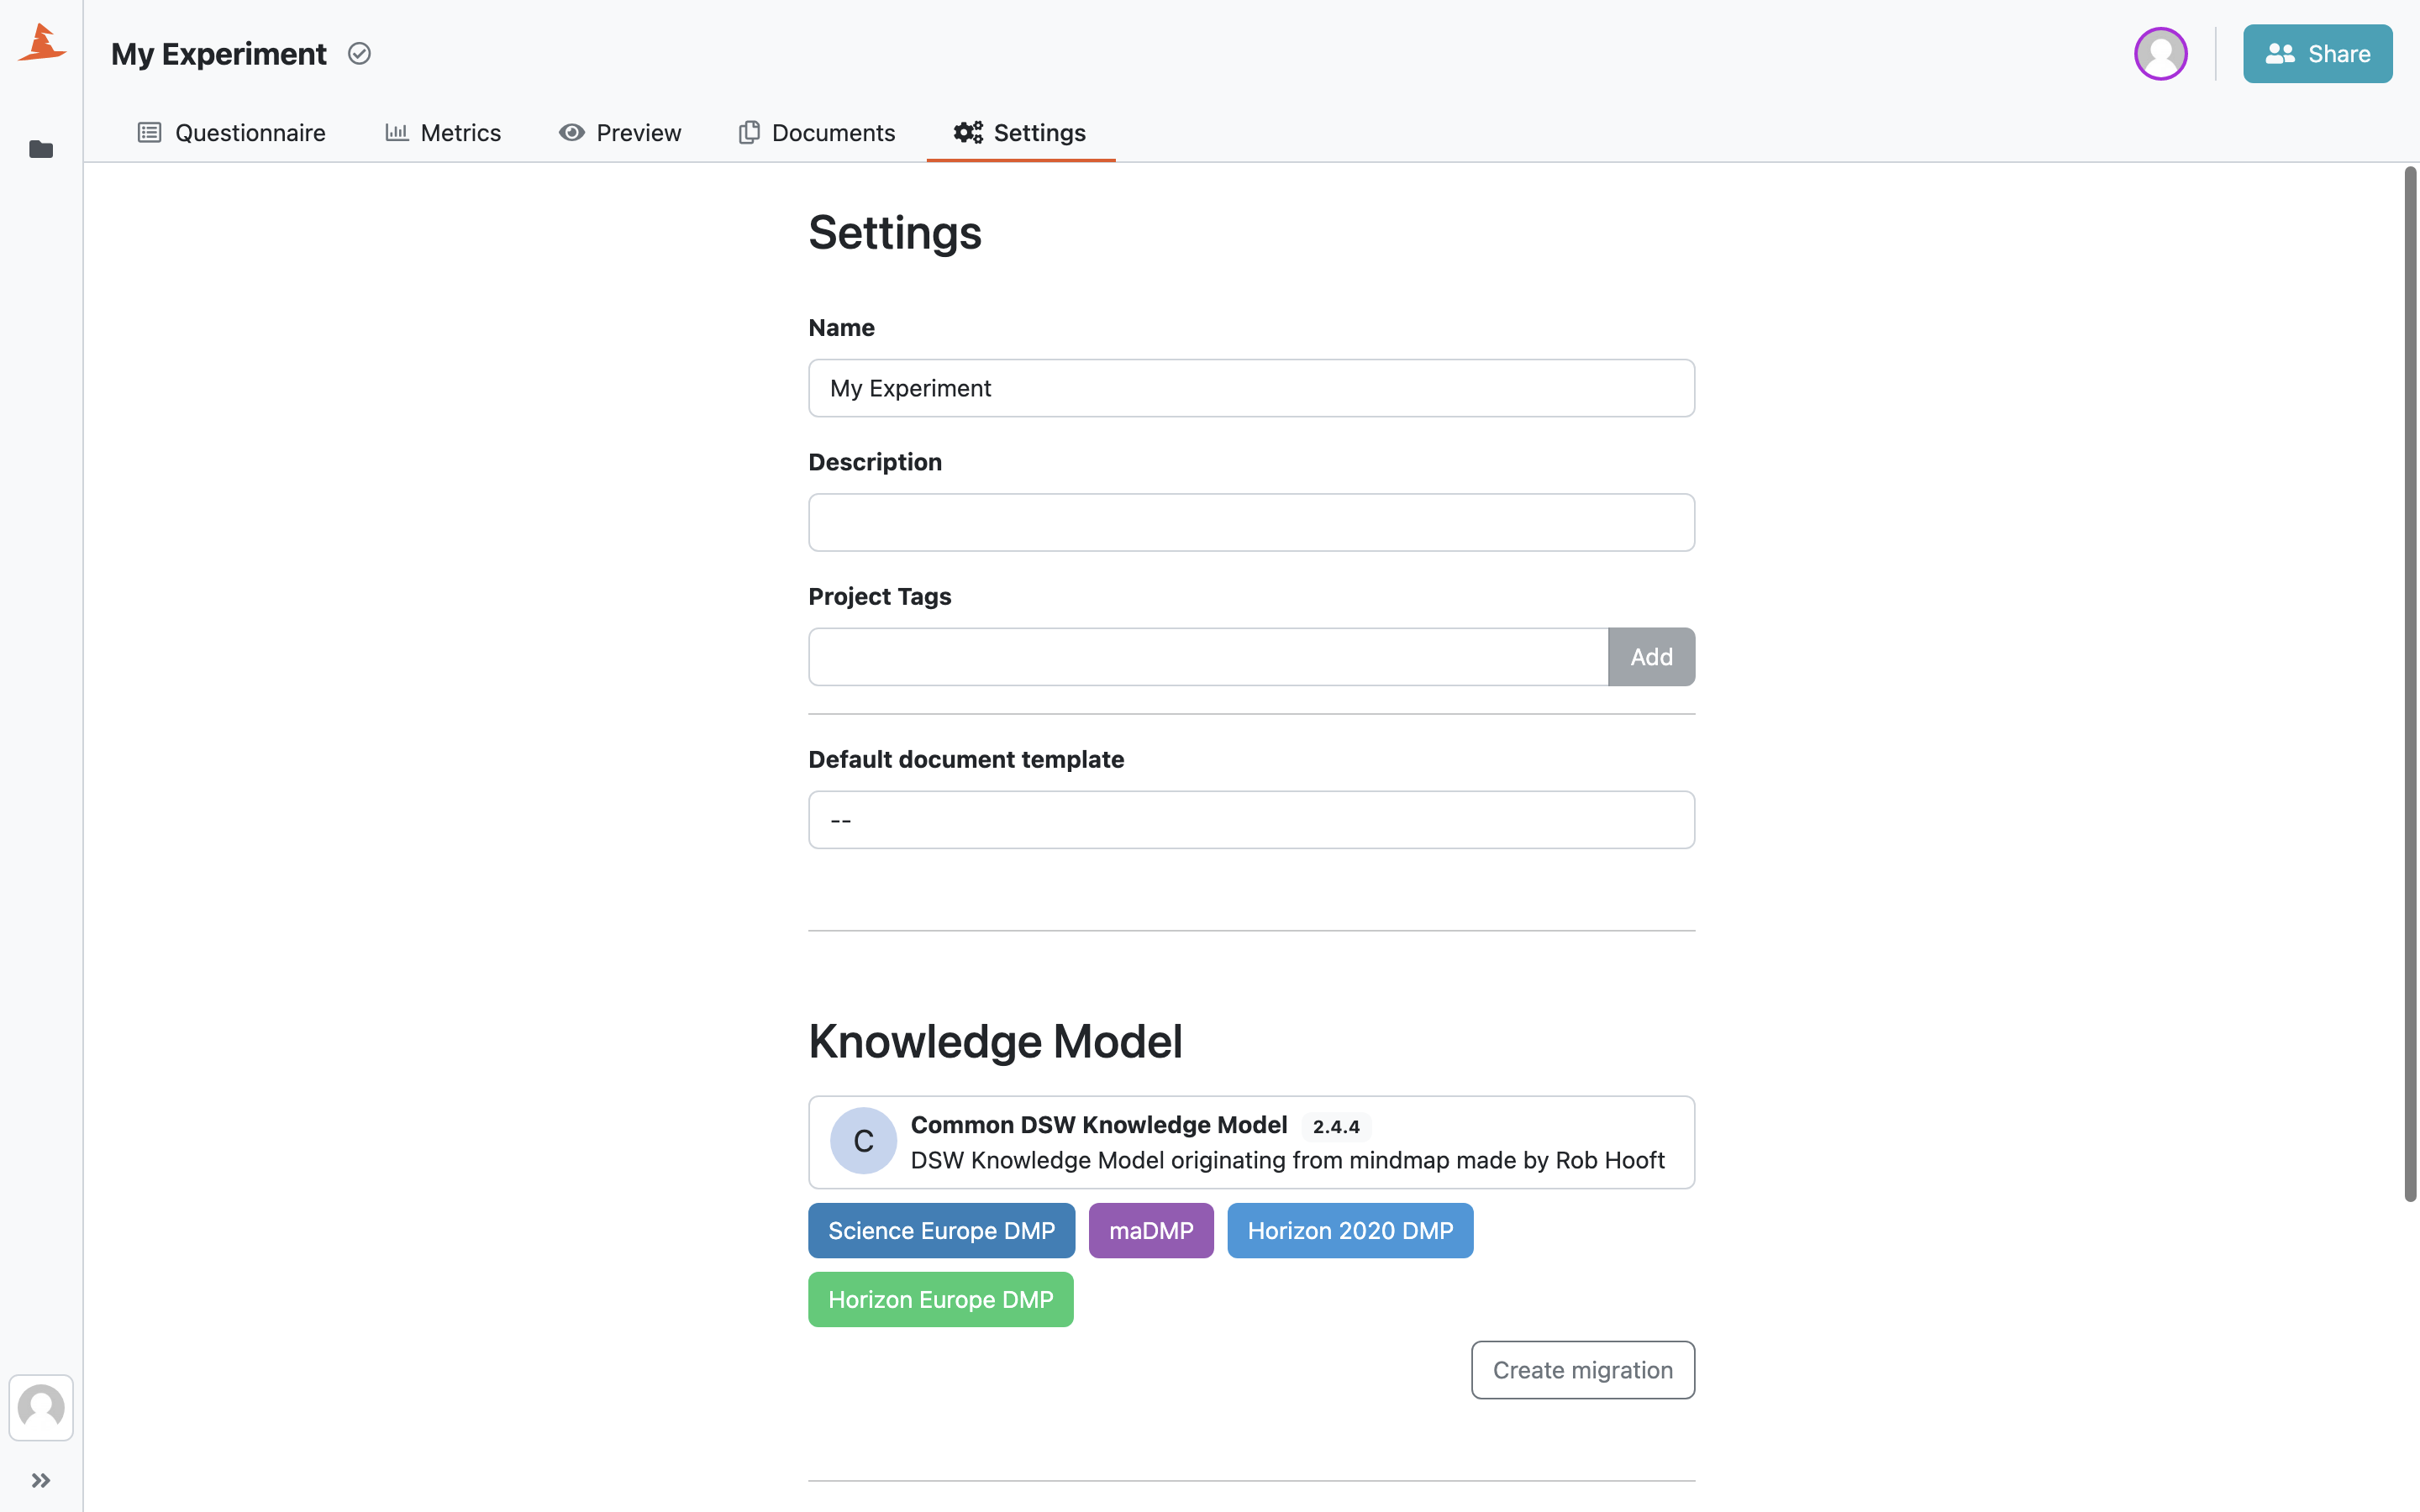Open the Metrics tab
The image size is (2420, 1512).
coord(443,132)
